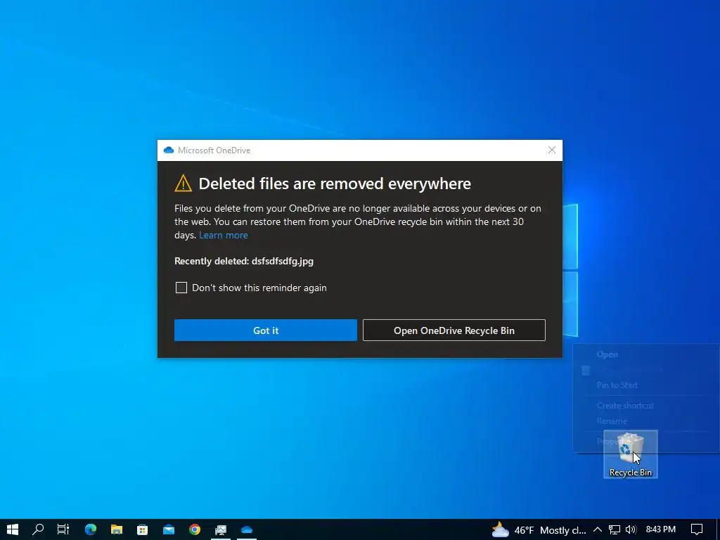Image resolution: width=720 pixels, height=540 pixels.
Task: Open Mail app from taskbar
Action: [x=169, y=529]
